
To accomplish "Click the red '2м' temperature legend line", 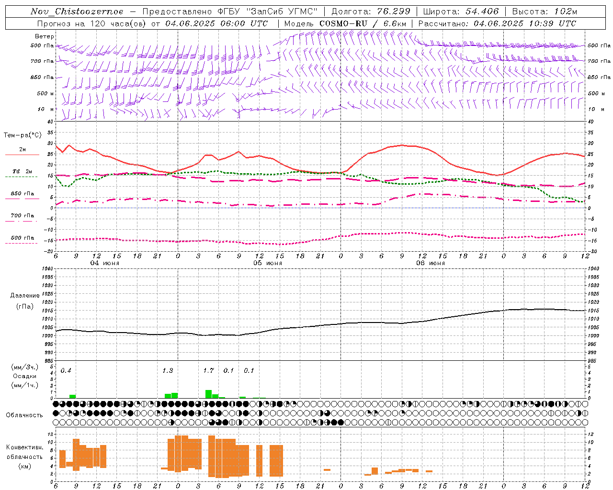I will [x=22, y=155].
